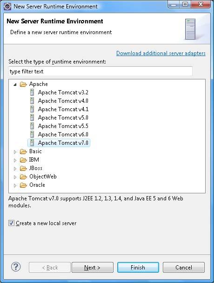The width and height of the screenshot is (214, 283).
Task: Click the Apache folder icon
Action: pos(23,84)
